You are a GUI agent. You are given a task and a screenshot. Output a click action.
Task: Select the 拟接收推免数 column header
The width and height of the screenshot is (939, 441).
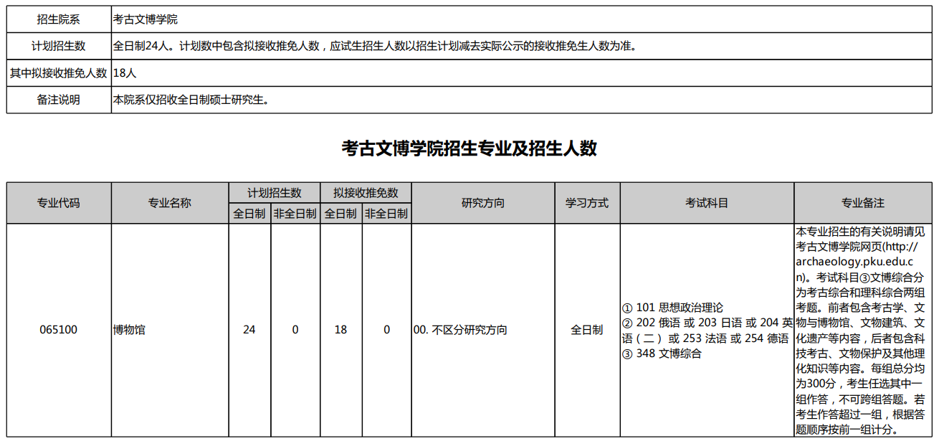(366, 193)
